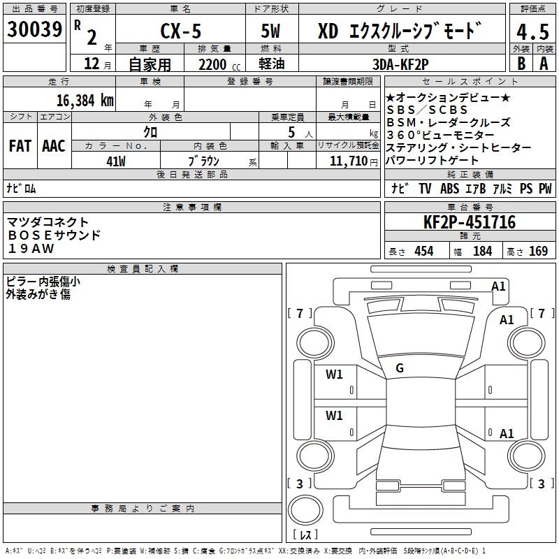This screenshot has height=559, width=559.
Task: Select the registration month 12 月
Action: click(97, 64)
